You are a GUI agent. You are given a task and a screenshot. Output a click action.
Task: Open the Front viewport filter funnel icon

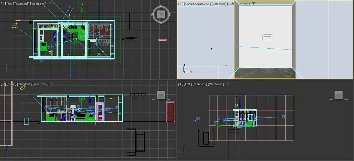pos(52,84)
